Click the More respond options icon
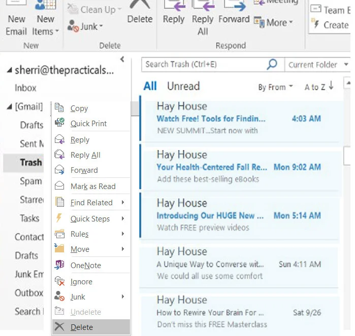Viewport: 355px width, 336px height. coord(259,22)
